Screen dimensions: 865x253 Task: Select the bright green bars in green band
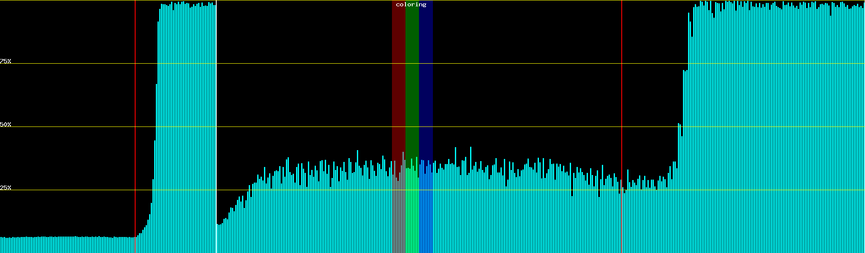click(412, 211)
